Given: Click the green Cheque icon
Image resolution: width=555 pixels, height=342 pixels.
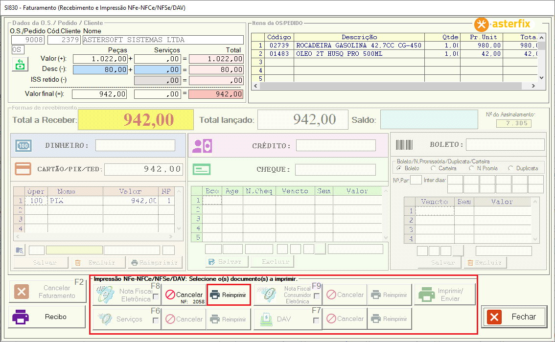Looking at the screenshot, I should coord(202,169).
